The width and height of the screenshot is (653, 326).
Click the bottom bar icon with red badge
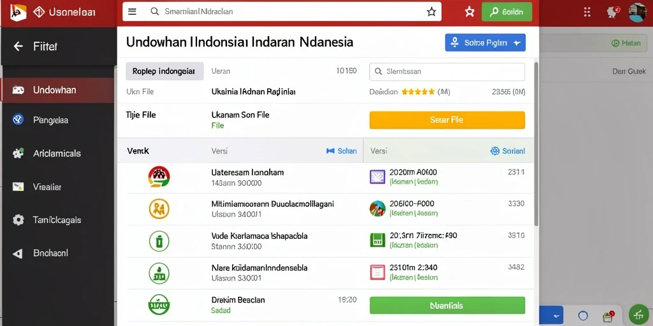click(608, 316)
